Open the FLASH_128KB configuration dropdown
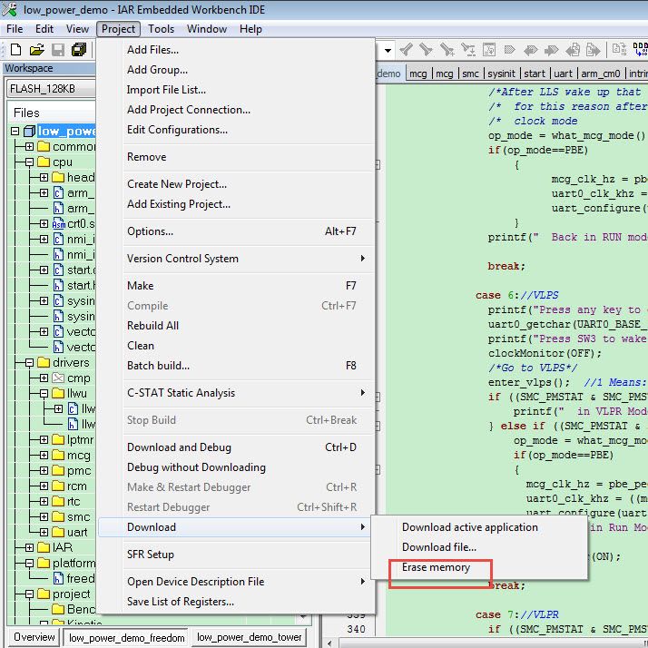 52,88
